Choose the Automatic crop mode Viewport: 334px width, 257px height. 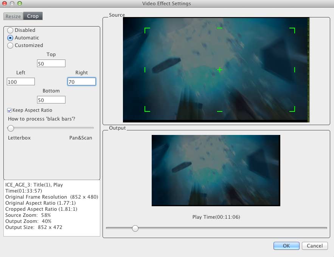(10, 38)
